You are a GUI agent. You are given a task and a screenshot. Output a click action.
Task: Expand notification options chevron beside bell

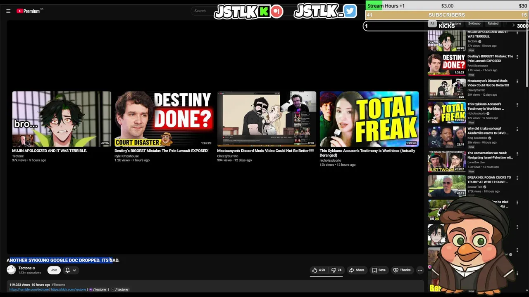click(x=74, y=270)
